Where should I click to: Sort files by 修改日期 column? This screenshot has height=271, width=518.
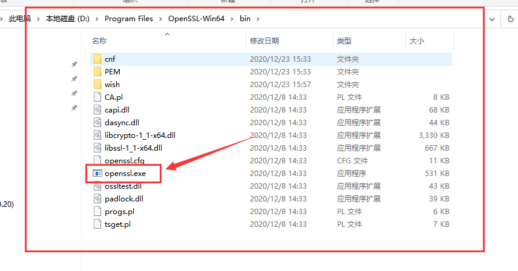click(264, 41)
